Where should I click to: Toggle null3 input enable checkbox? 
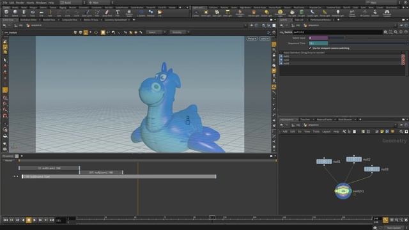tap(281, 63)
